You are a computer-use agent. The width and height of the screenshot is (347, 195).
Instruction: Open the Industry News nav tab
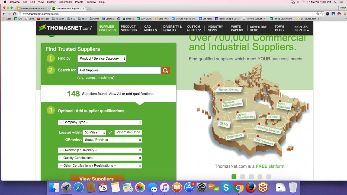[215, 28]
